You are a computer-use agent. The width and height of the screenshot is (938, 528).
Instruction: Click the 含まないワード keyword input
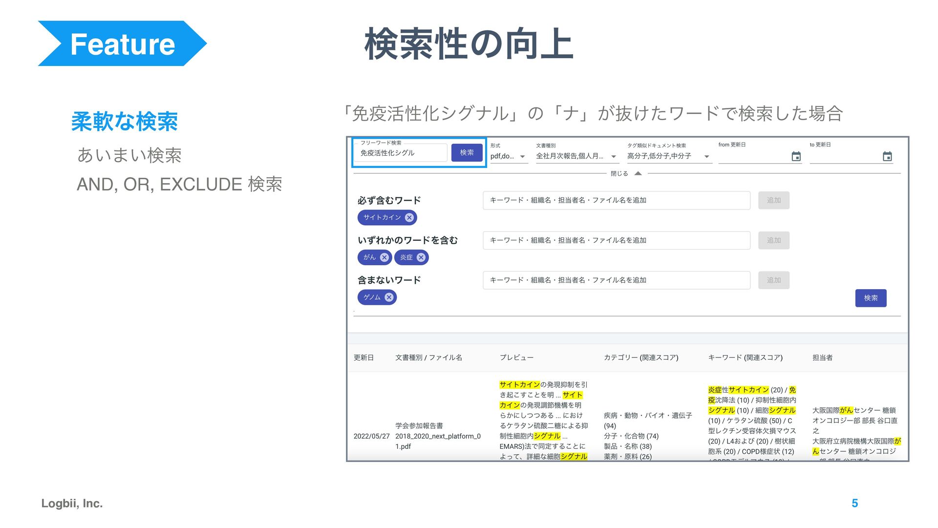pyautogui.click(x=616, y=280)
